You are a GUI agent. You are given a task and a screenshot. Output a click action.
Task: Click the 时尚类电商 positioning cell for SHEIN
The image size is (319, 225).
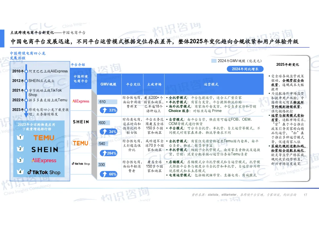click(x=132, y=126)
